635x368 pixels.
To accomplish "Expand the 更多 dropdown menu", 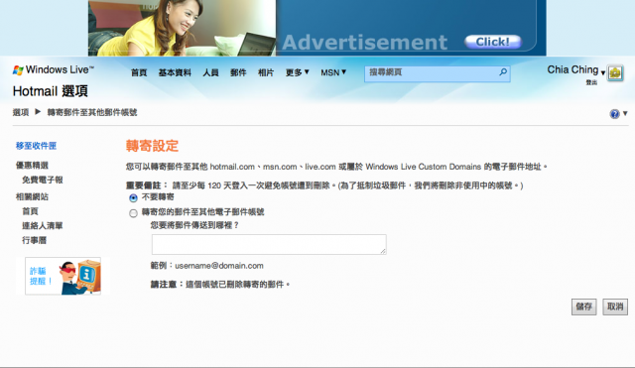I will pyautogui.click(x=298, y=72).
